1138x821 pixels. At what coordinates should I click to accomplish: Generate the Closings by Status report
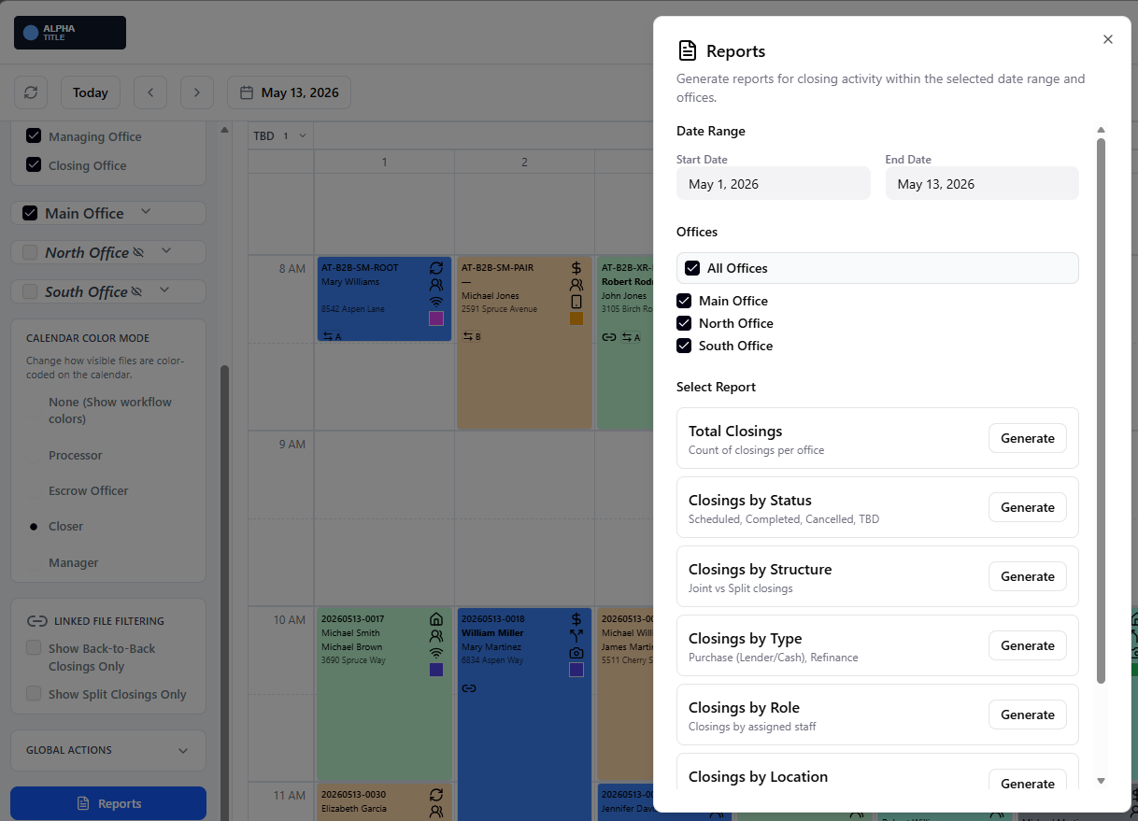(1028, 507)
